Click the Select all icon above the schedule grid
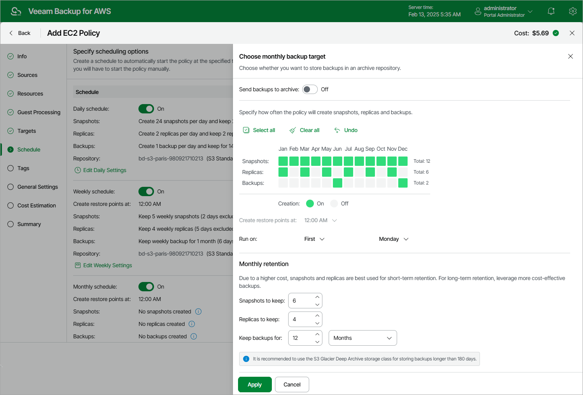 point(246,130)
